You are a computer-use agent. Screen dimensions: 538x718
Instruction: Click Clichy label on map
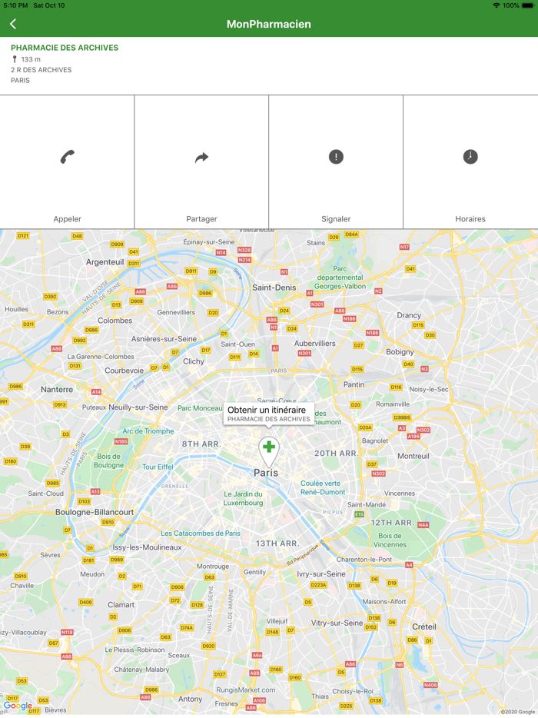pyautogui.click(x=194, y=361)
